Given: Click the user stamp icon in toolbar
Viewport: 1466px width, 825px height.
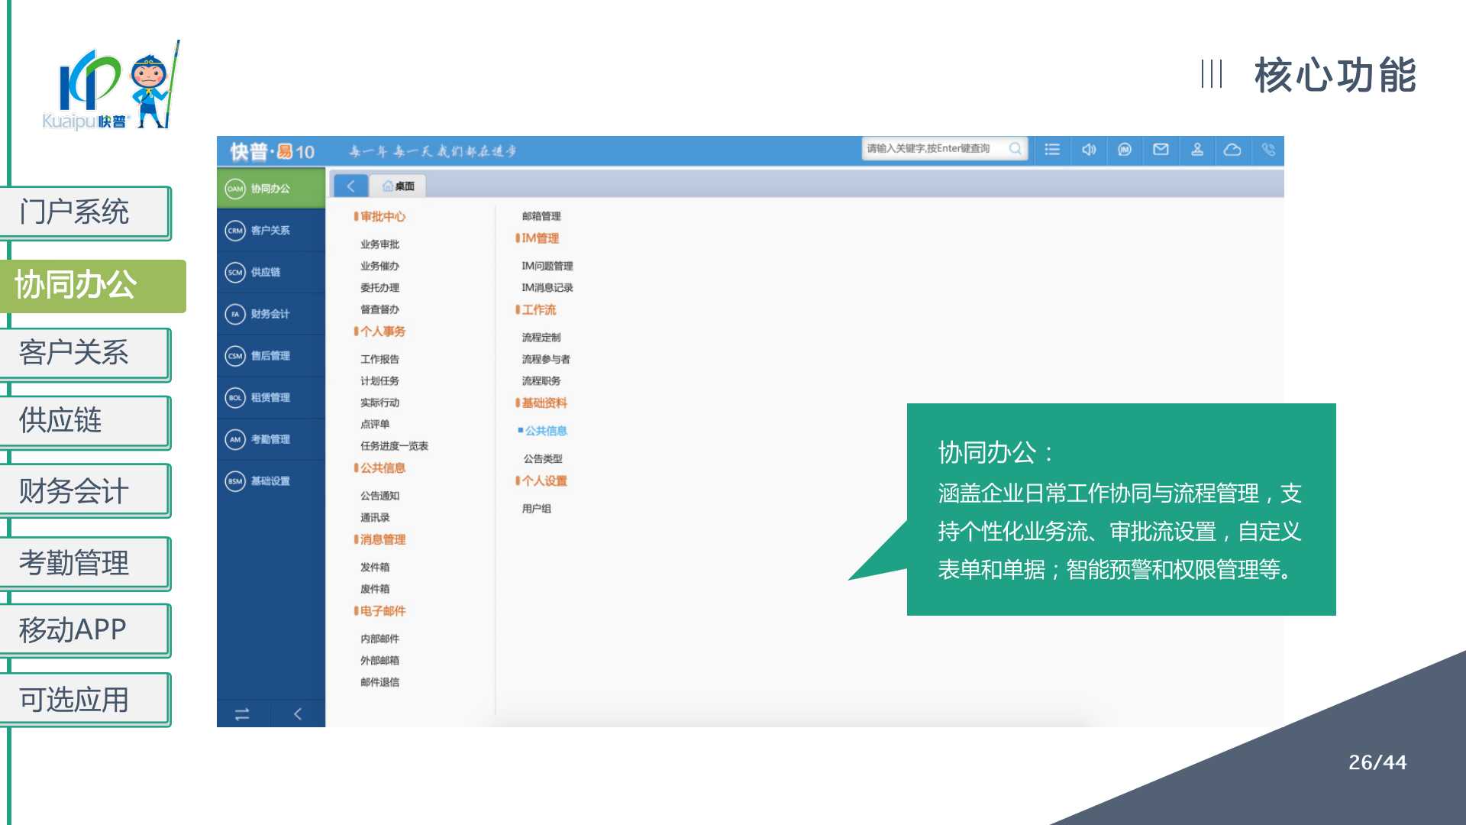Looking at the screenshot, I should pyautogui.click(x=1197, y=150).
